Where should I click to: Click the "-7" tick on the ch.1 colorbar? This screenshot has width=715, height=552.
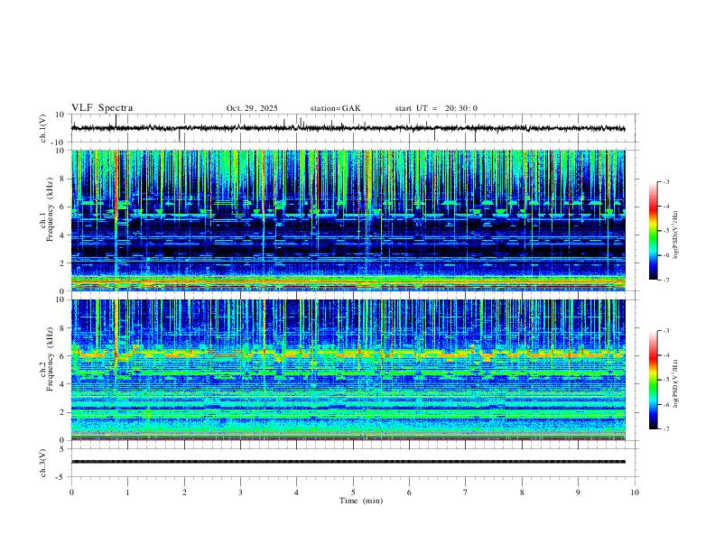(x=665, y=281)
